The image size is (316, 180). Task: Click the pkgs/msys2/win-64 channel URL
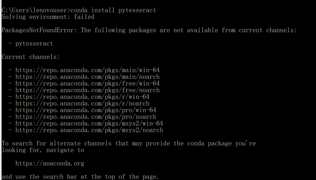point(89,123)
